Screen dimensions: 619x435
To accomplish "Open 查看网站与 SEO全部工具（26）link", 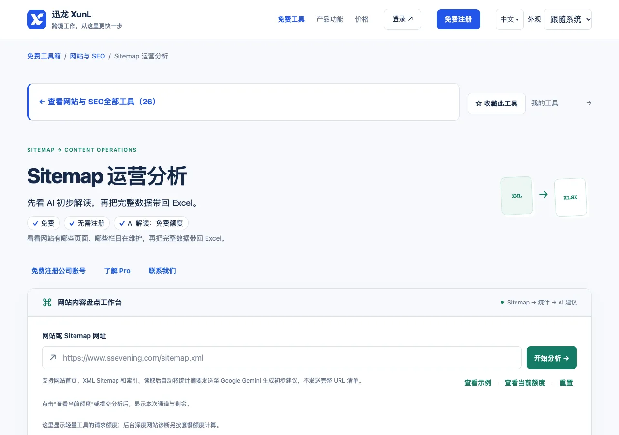I will pyautogui.click(x=98, y=102).
